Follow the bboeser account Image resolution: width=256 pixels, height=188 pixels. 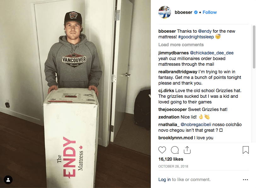tap(210, 12)
